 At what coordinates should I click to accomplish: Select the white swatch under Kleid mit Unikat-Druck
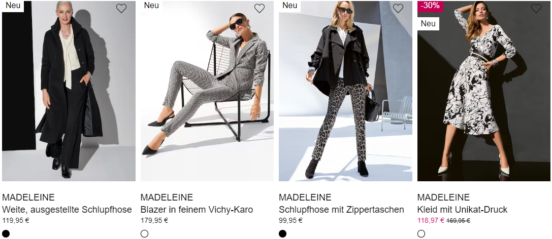click(421, 234)
